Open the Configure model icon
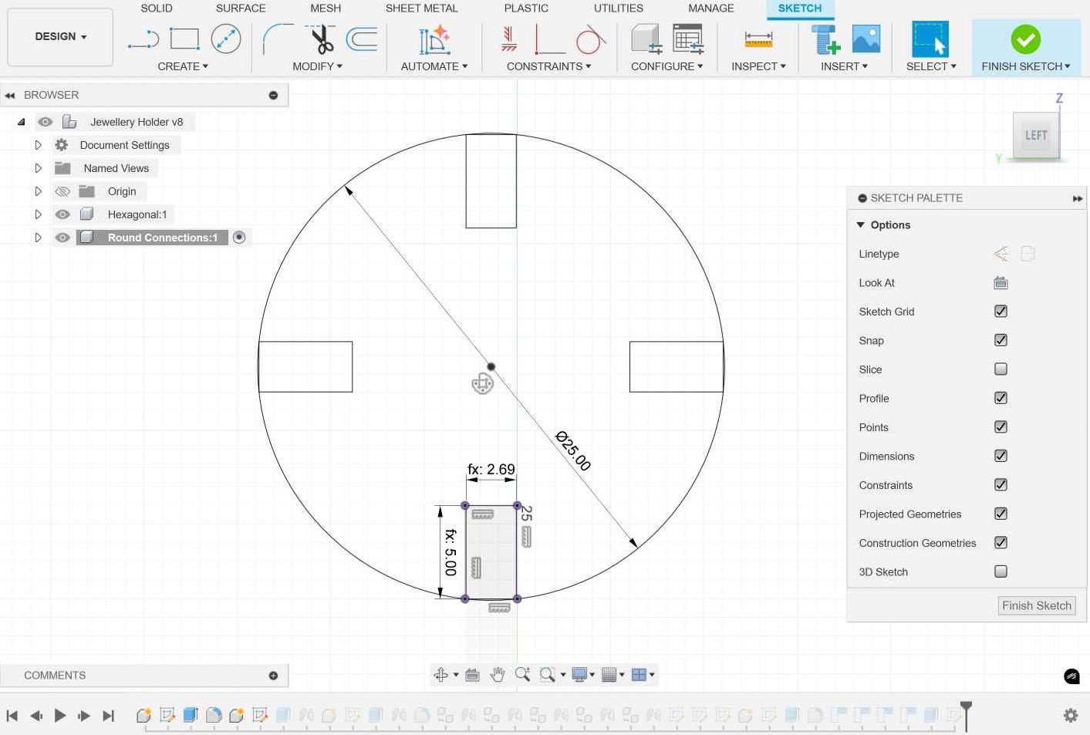1090x735 pixels. pyautogui.click(x=646, y=39)
